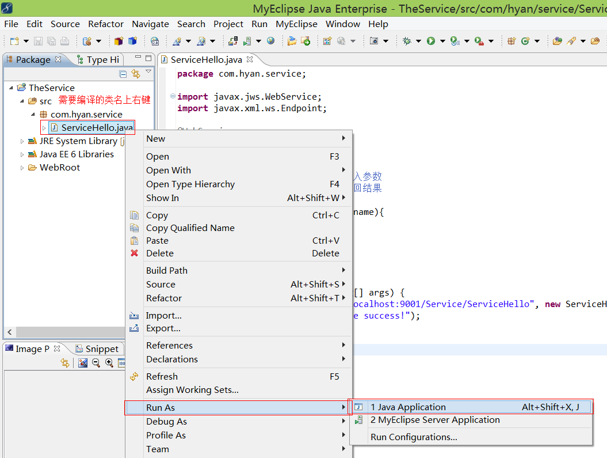
Task: Expand the JRE System Library node
Action: point(22,141)
